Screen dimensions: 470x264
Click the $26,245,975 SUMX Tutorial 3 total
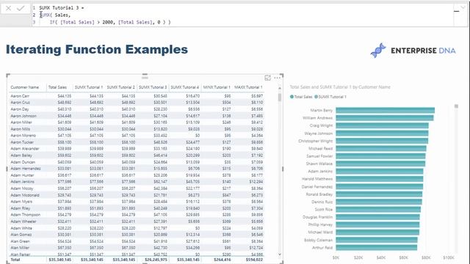[156, 260]
